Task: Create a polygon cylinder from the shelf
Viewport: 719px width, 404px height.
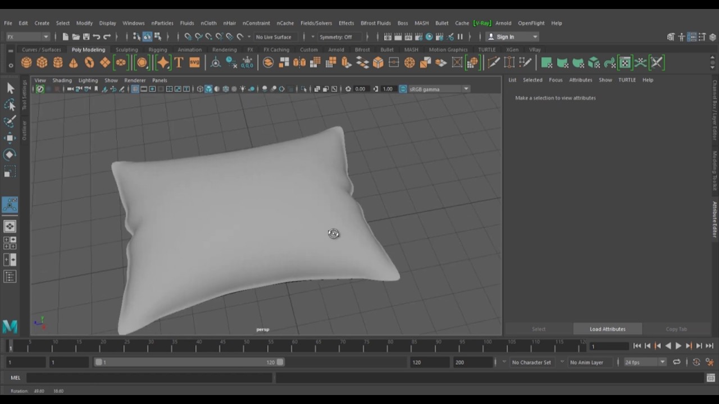Action: (x=58, y=62)
